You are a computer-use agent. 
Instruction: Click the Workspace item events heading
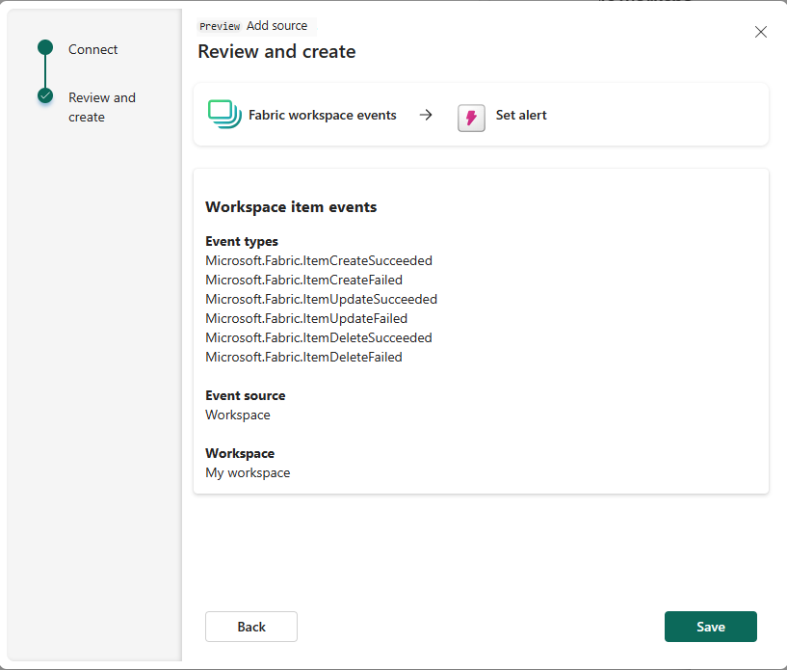pyautogui.click(x=291, y=207)
